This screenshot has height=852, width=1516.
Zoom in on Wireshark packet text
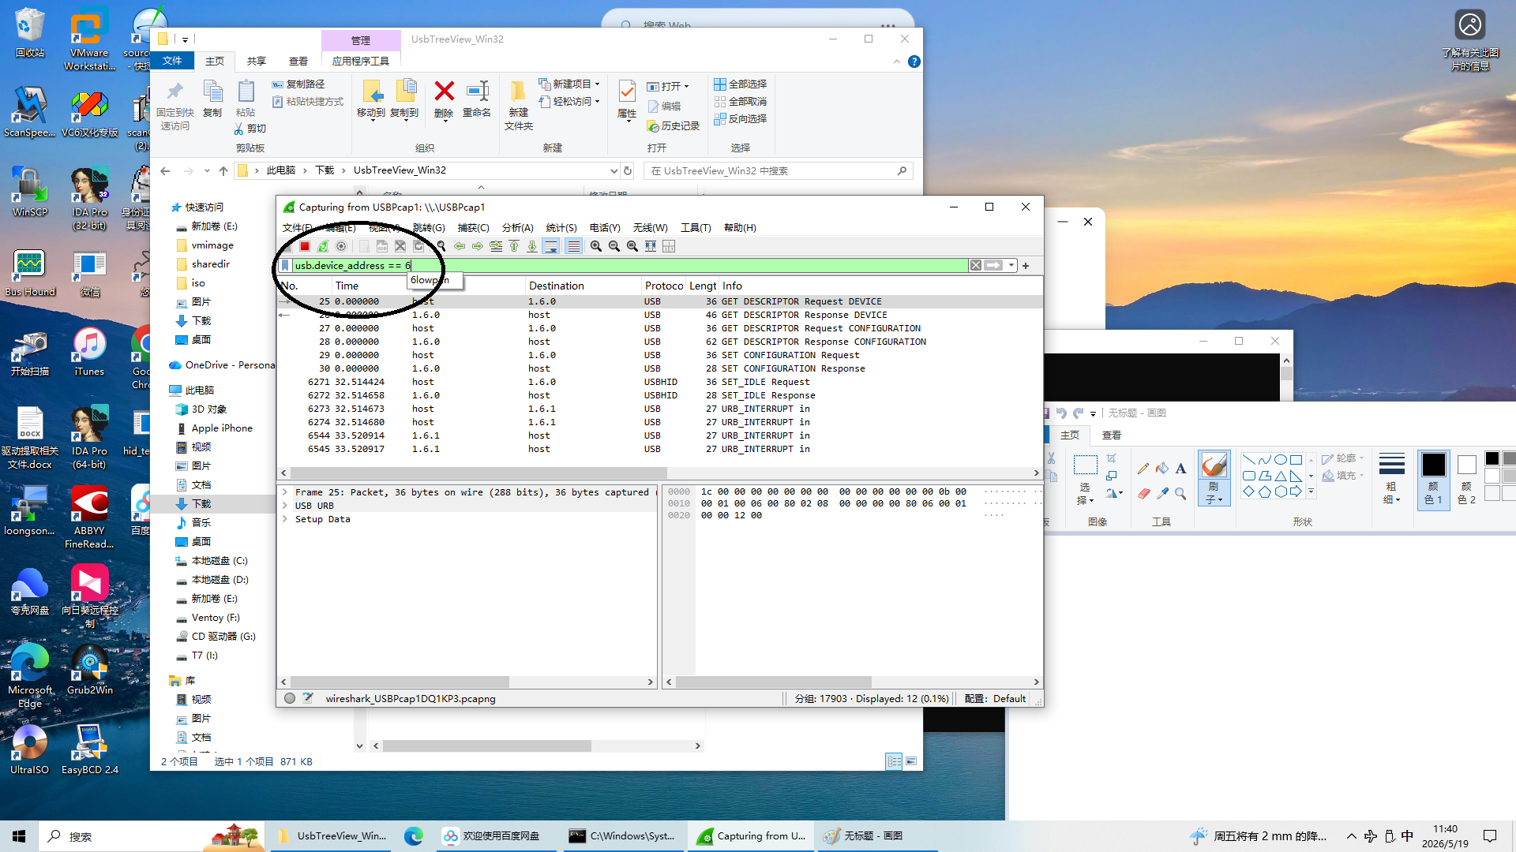(x=596, y=246)
